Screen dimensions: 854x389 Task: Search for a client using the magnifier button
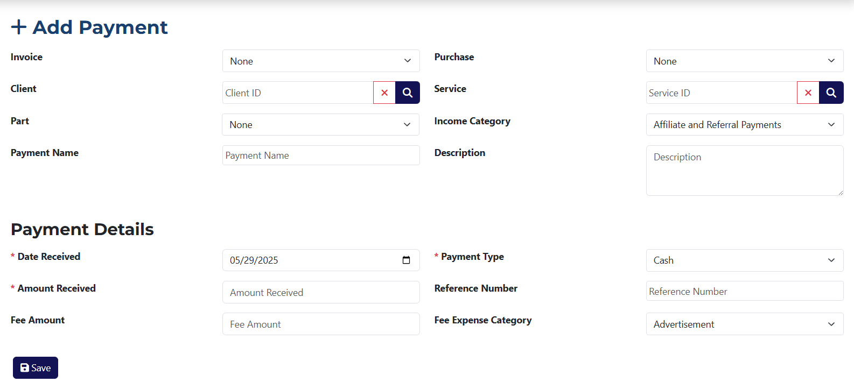408,93
